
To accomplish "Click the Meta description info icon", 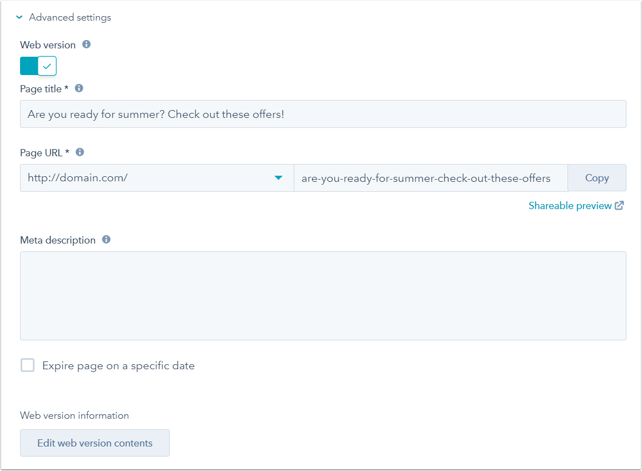I will pos(106,240).
